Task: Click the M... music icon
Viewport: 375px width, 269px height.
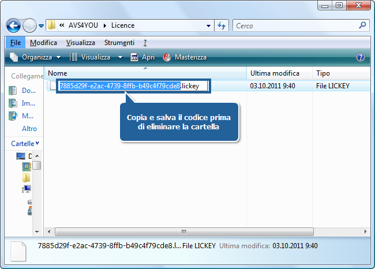Action: point(13,116)
